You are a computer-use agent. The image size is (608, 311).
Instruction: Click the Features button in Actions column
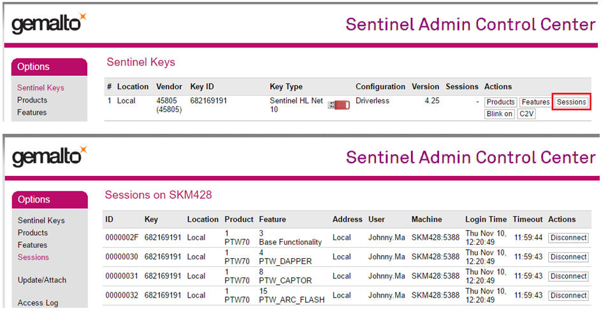(535, 102)
